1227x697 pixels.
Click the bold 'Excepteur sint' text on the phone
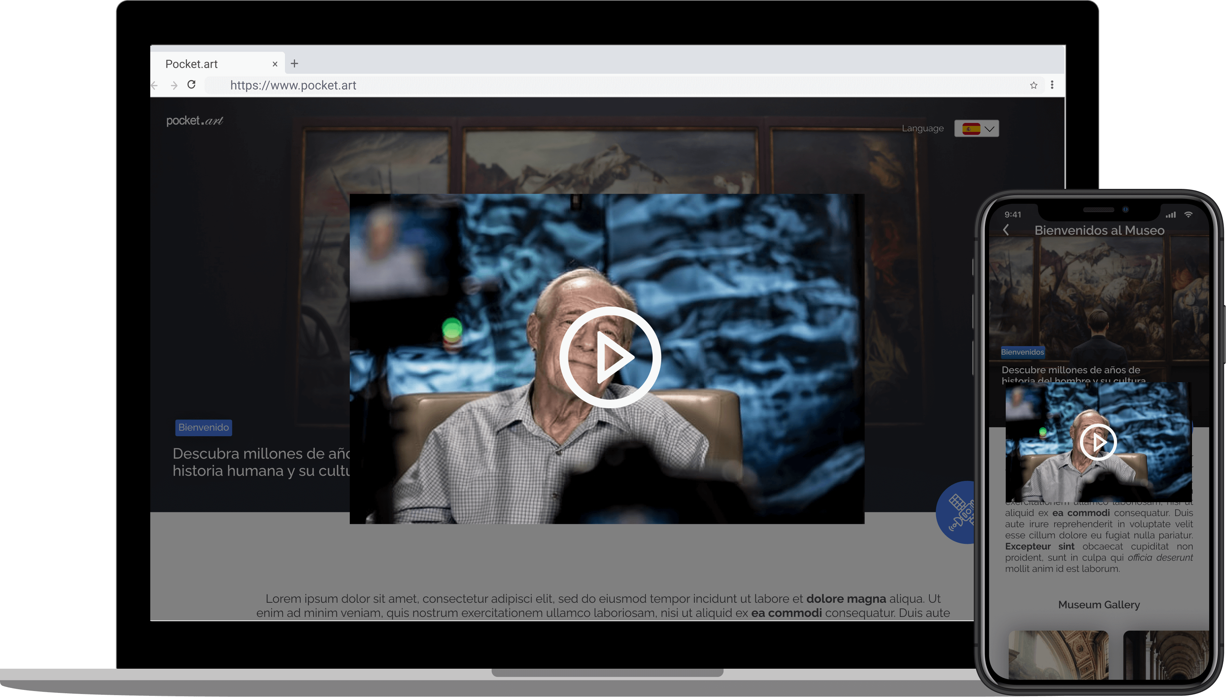pos(1039,546)
